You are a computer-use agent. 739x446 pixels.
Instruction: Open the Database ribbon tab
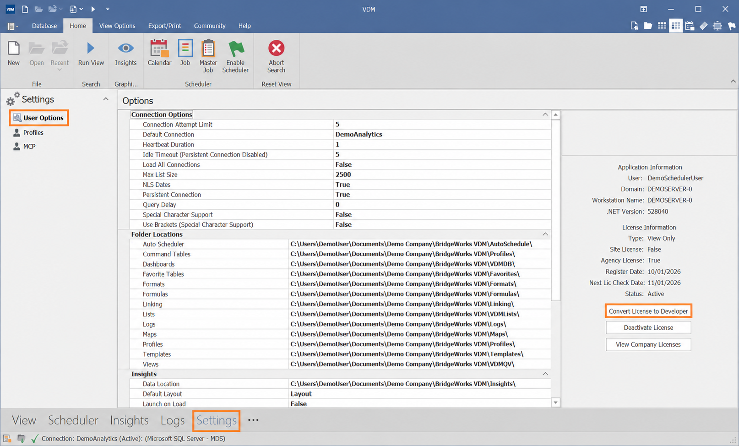pos(44,26)
